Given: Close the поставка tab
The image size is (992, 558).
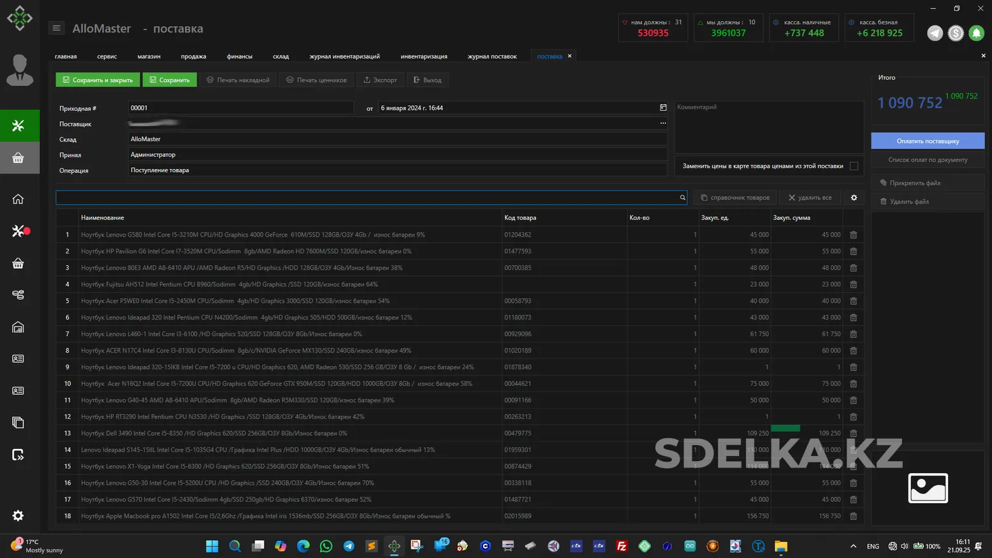Looking at the screenshot, I should 569,56.
